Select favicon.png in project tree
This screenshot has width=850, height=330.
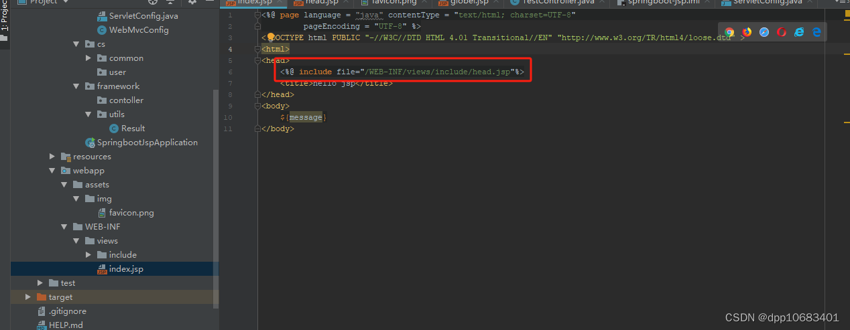pyautogui.click(x=131, y=212)
